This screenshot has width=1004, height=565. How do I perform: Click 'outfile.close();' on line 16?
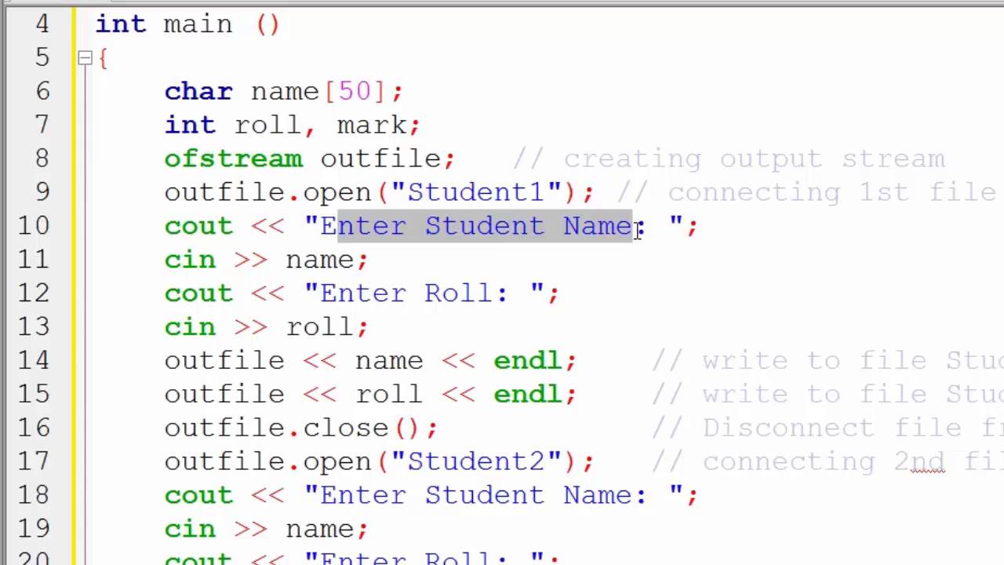click(x=301, y=428)
